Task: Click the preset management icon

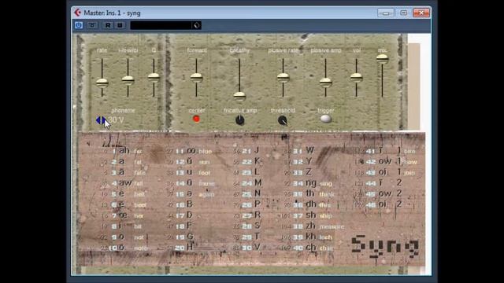Action: 196,25
